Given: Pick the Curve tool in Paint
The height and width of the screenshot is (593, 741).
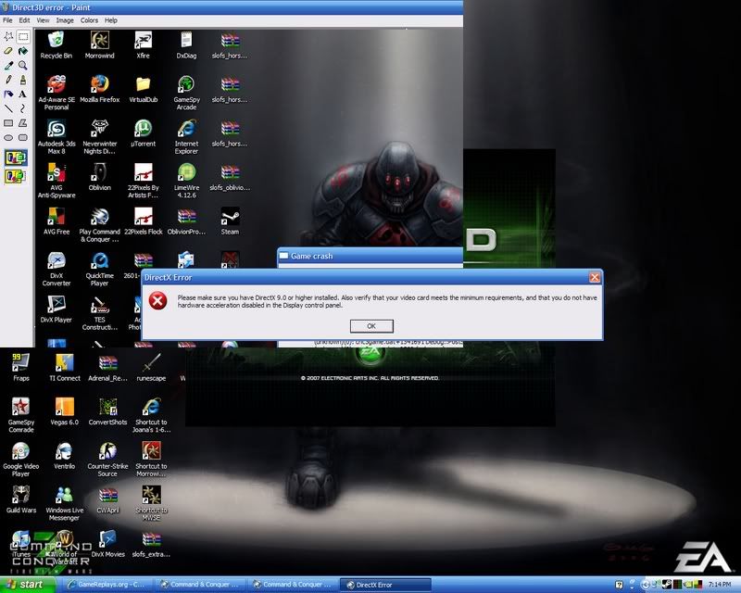Looking at the screenshot, I should [x=22, y=108].
